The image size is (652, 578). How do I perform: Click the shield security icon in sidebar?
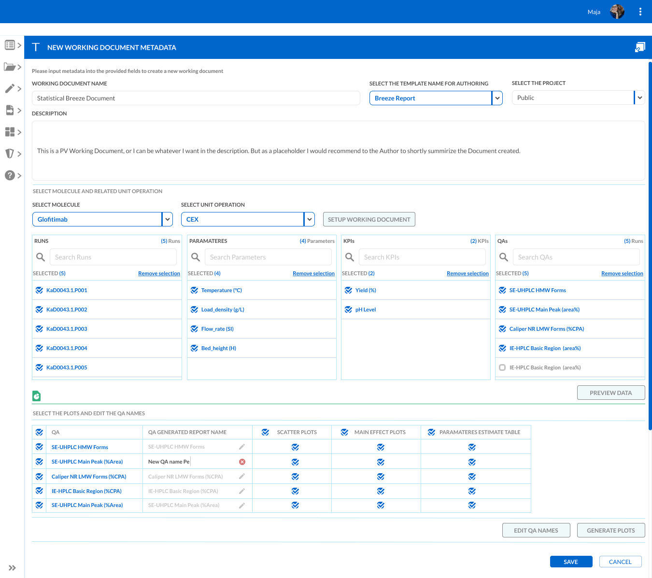[x=10, y=154]
